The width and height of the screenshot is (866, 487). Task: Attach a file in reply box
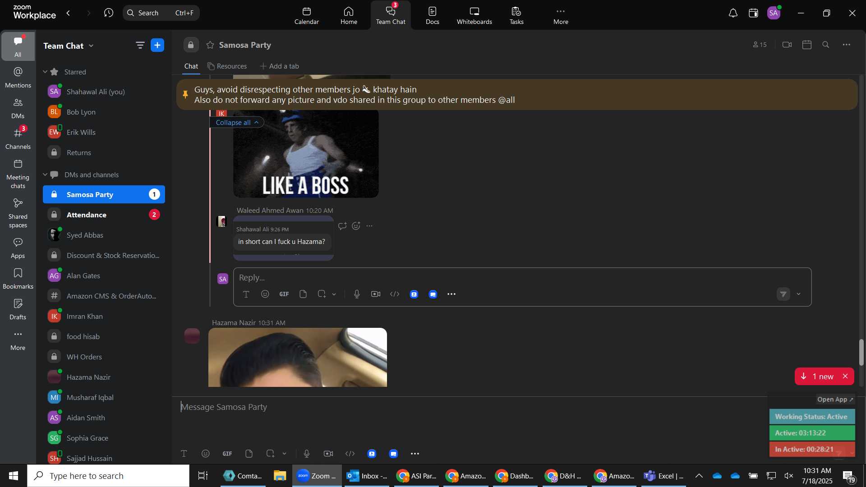303,294
